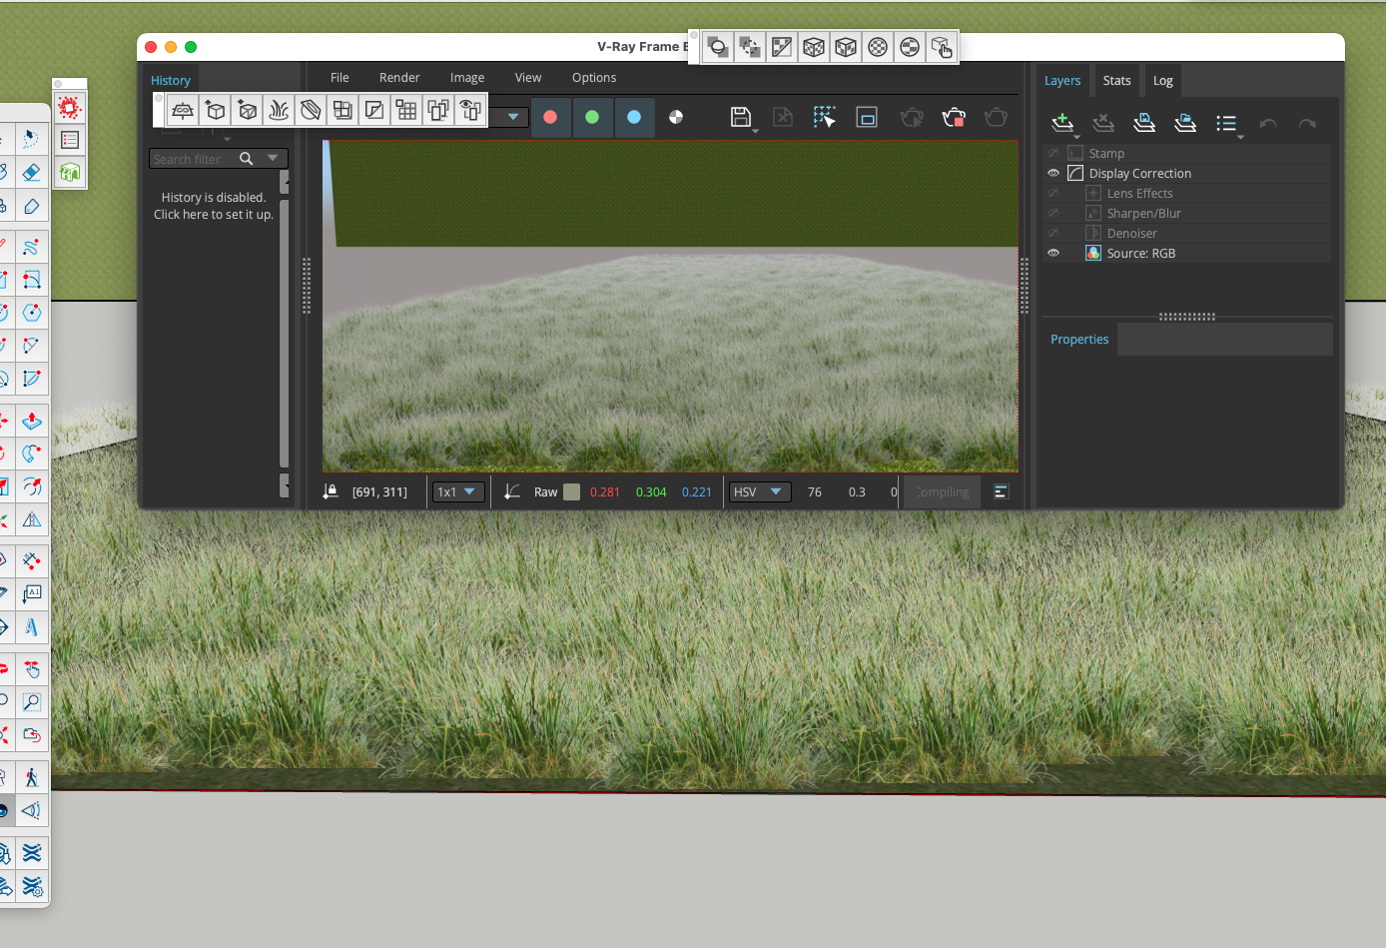Image resolution: width=1386 pixels, height=948 pixels.
Task: Select the Pan hand tool
Action: coord(32,669)
